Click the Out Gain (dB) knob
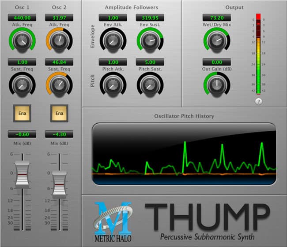 tap(217, 85)
